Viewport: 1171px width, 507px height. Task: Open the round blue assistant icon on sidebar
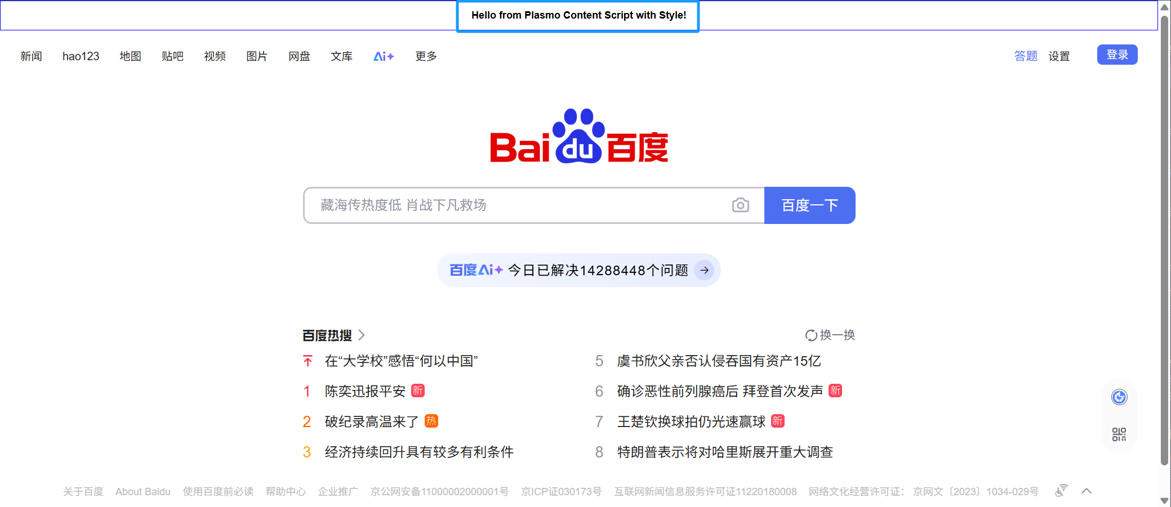pos(1119,397)
